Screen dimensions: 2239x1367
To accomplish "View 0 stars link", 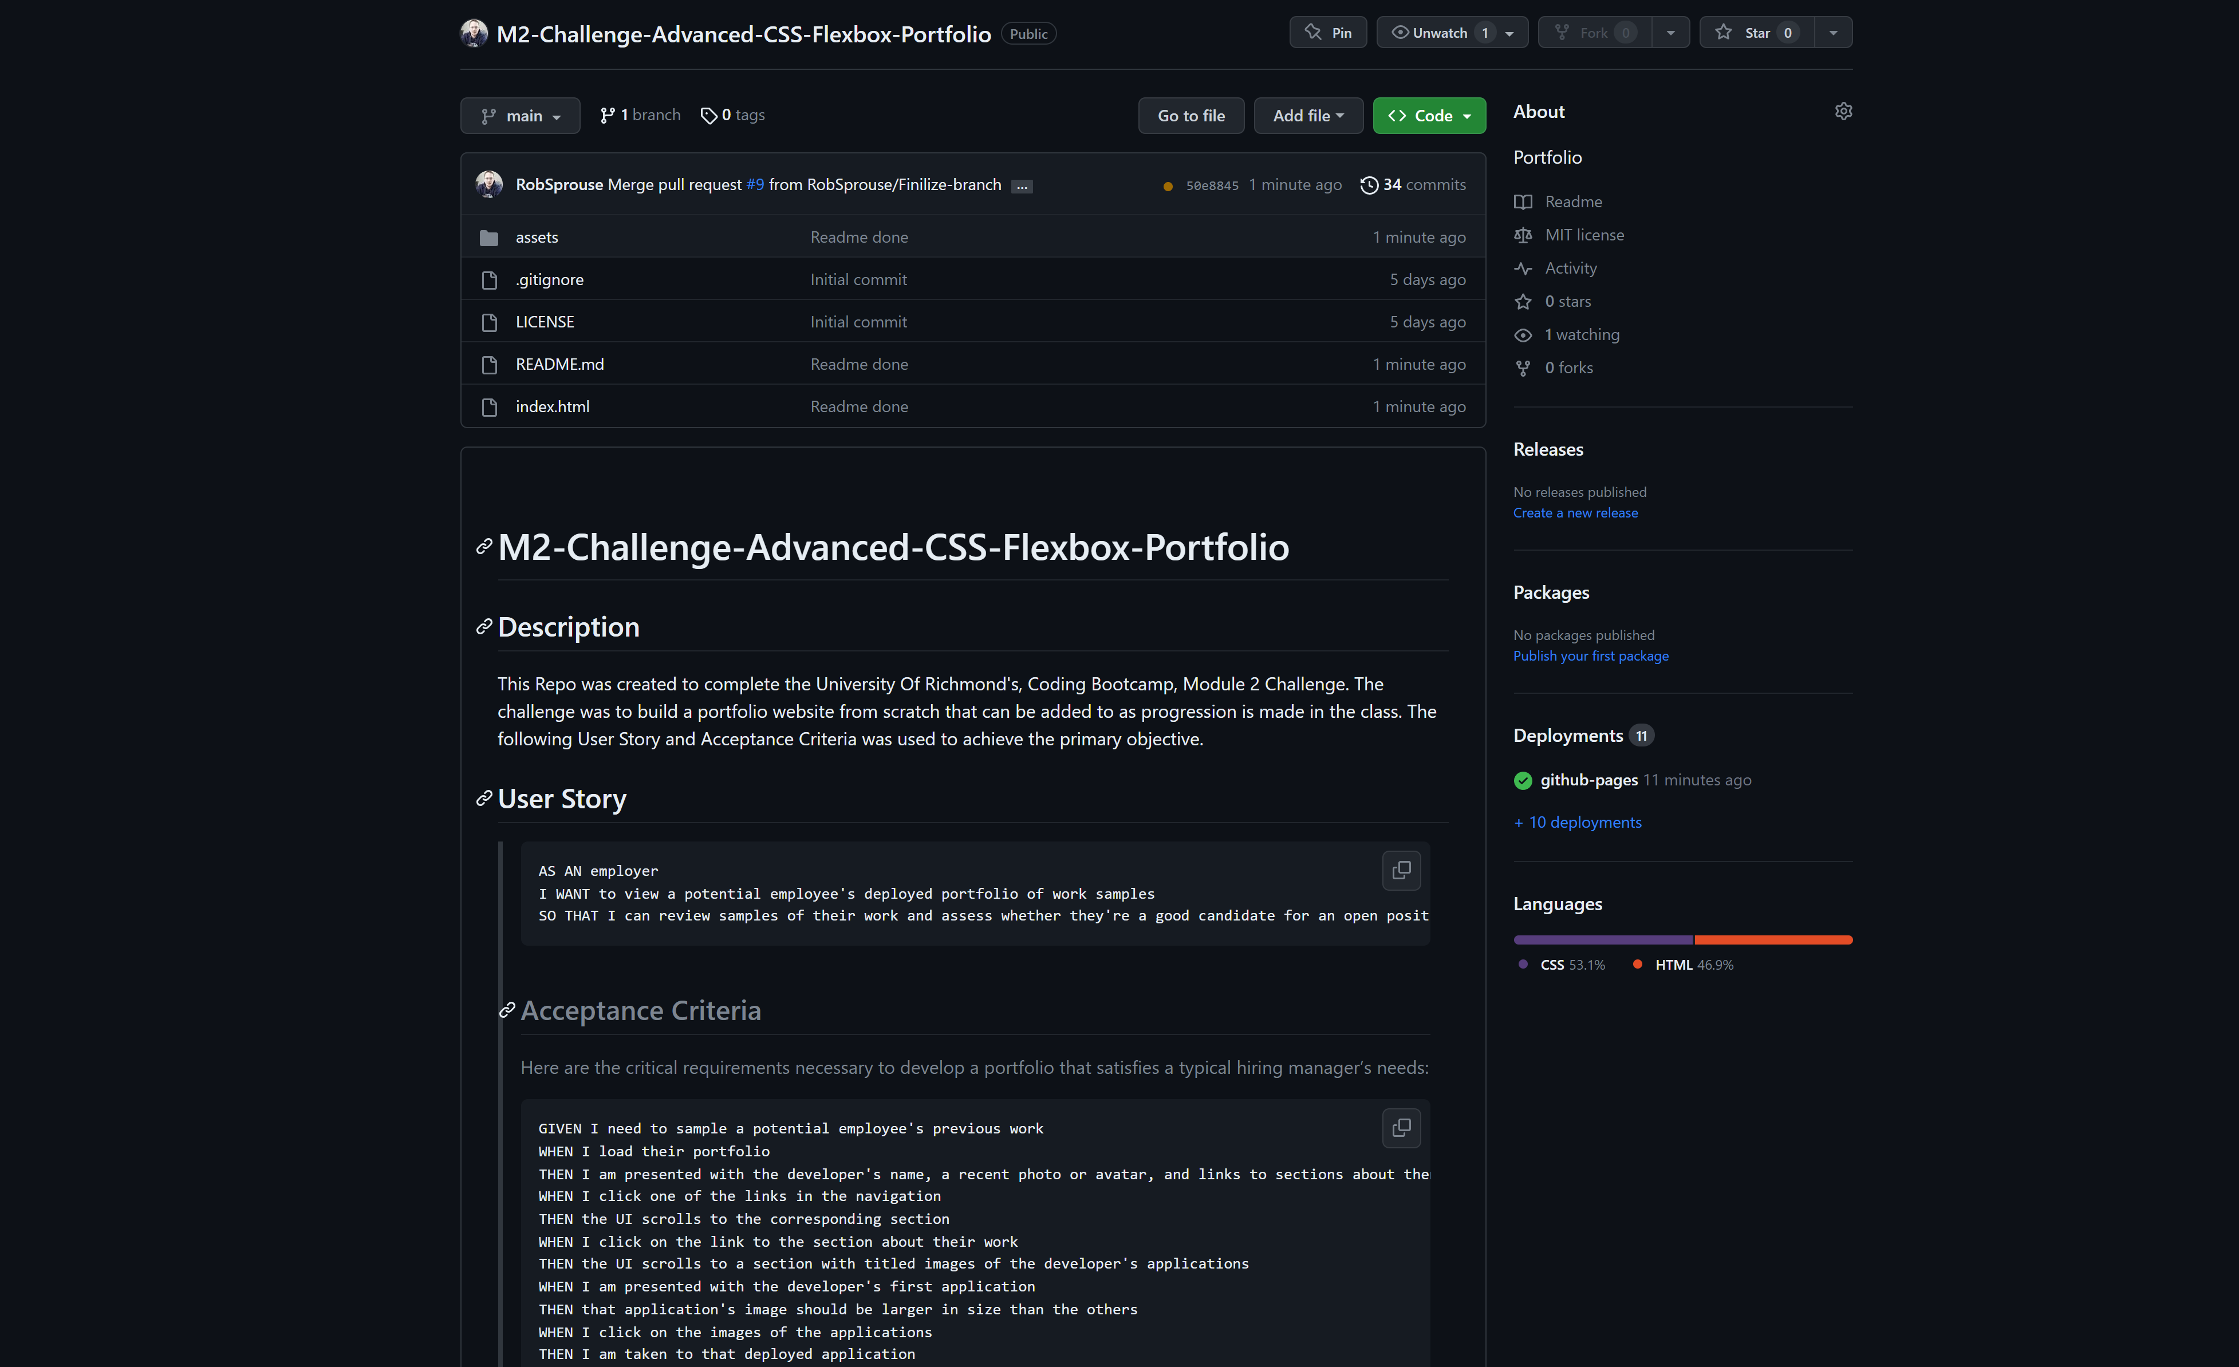I will (x=1567, y=301).
